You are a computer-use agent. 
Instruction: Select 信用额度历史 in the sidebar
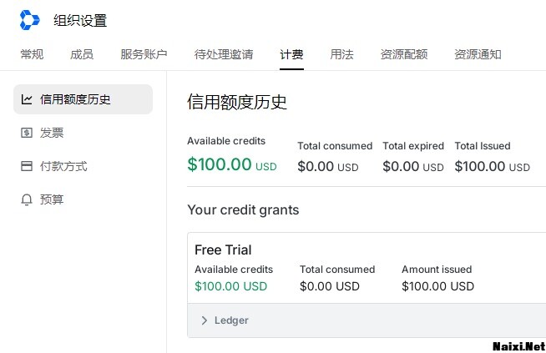point(75,99)
